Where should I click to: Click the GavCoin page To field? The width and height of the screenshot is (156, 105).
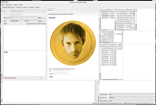pyautogui.click(x=60, y=71)
